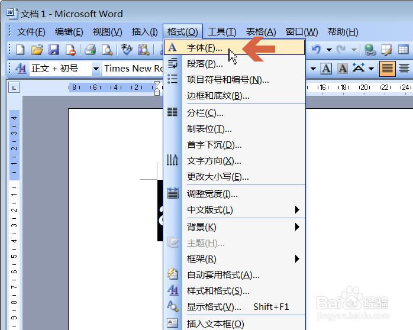
Task: Click the Times New Roman font box
Action: tap(133, 69)
